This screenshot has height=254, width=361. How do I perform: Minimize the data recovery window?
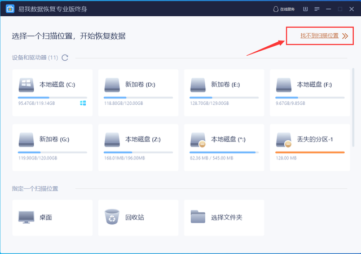pos(328,9)
